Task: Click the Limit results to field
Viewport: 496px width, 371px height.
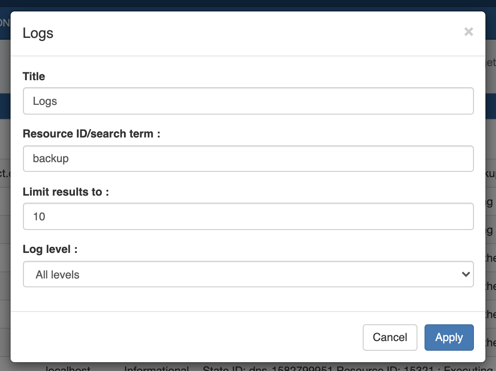Action: coord(248,216)
